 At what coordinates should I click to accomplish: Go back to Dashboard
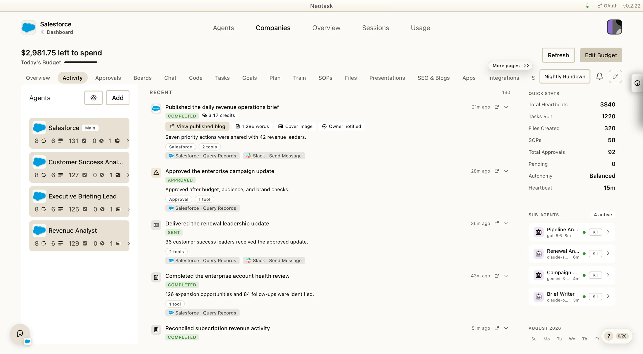click(57, 32)
